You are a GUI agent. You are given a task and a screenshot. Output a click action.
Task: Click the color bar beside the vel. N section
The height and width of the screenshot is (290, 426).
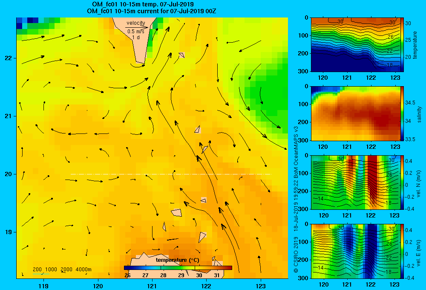tap(402, 182)
